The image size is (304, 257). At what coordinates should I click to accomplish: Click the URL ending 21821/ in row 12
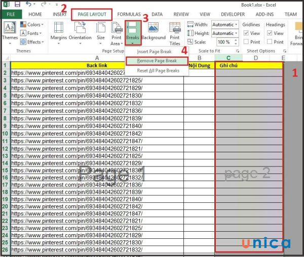point(77,149)
